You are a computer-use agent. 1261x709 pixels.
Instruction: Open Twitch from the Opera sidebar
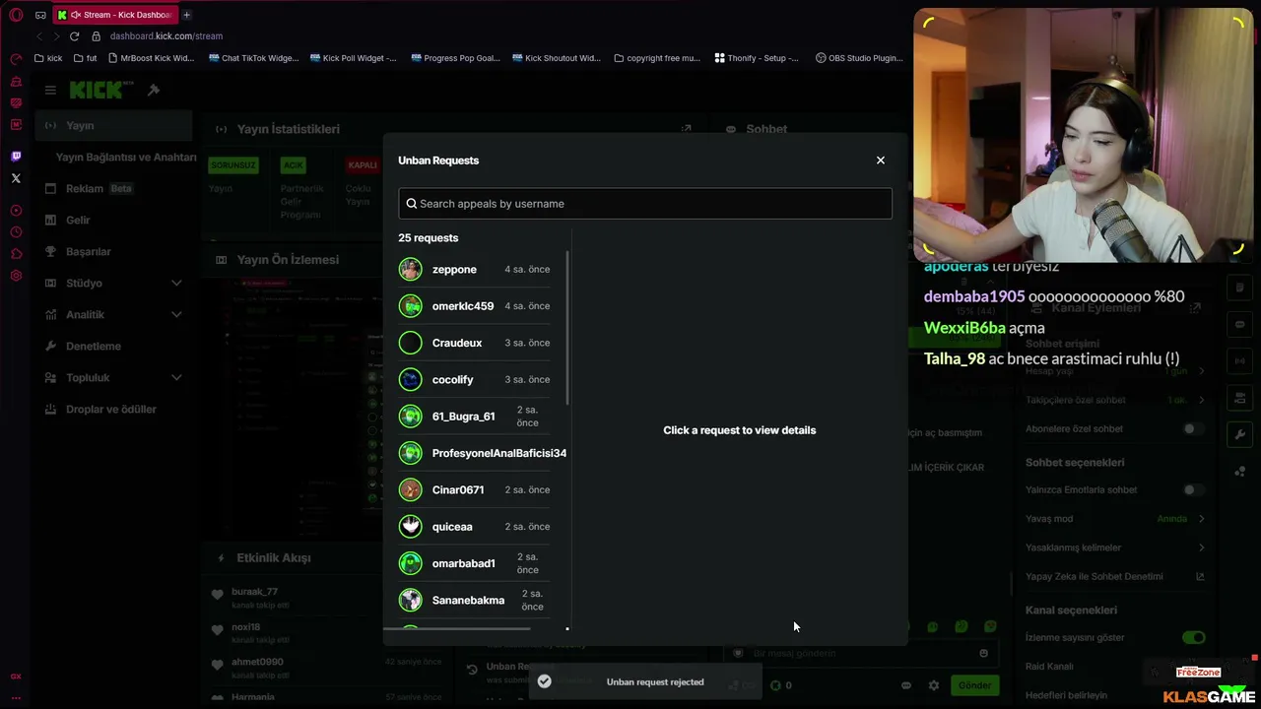tap(16, 156)
